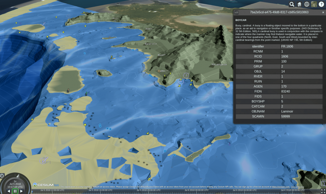Toggle camera tracking icon in info box

pos(236,12)
